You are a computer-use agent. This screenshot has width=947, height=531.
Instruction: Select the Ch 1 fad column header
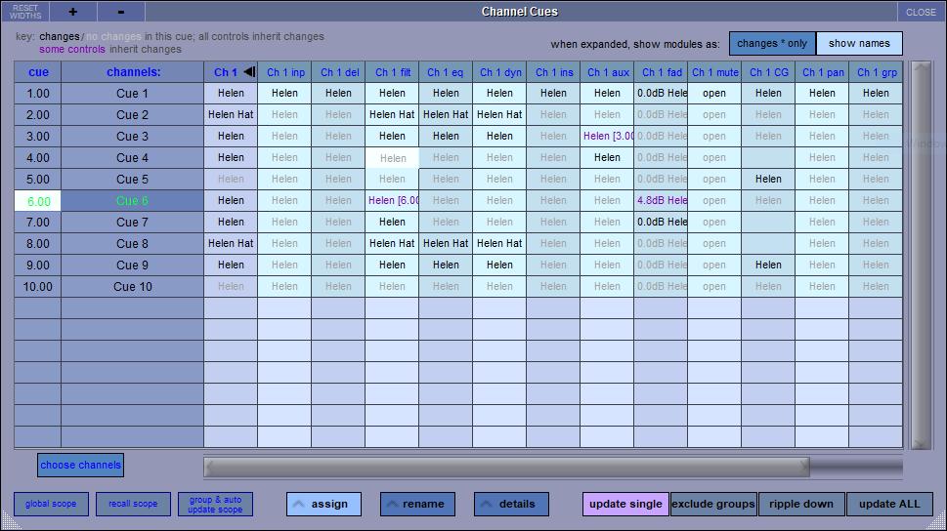tap(662, 72)
